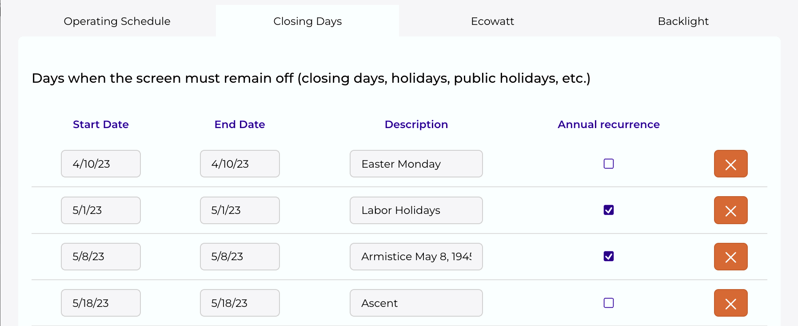This screenshot has height=326, width=798.
Task: Delete the Easter Monday closing day
Action: click(730, 164)
